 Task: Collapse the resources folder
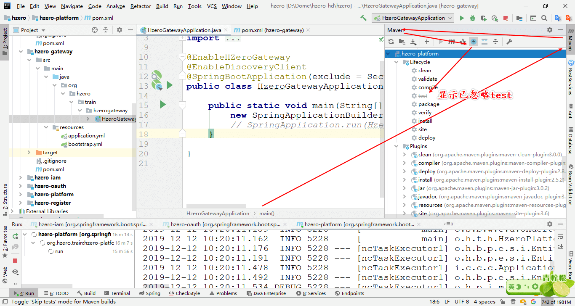[47, 127]
